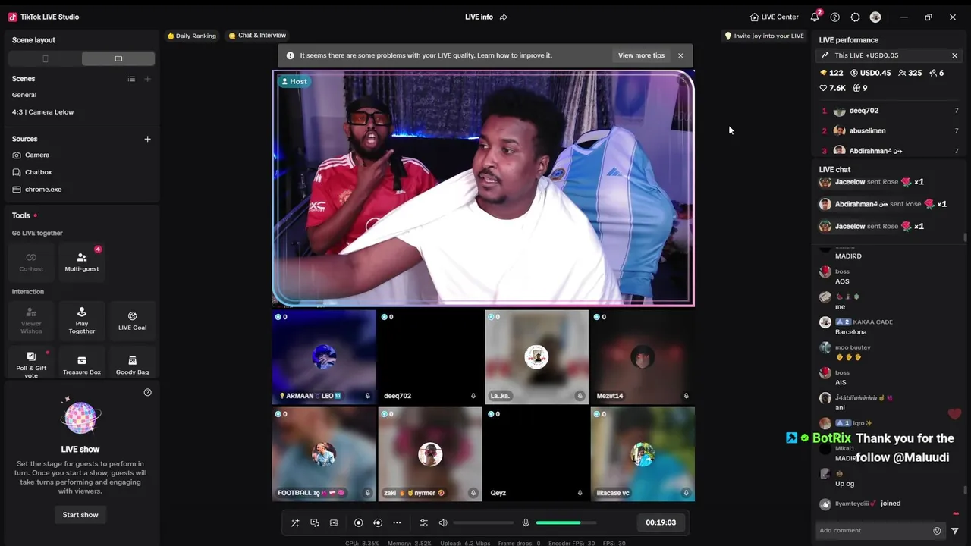The image size is (971, 546).
Task: Click Invite joy into your LIVE
Action: pos(764,36)
